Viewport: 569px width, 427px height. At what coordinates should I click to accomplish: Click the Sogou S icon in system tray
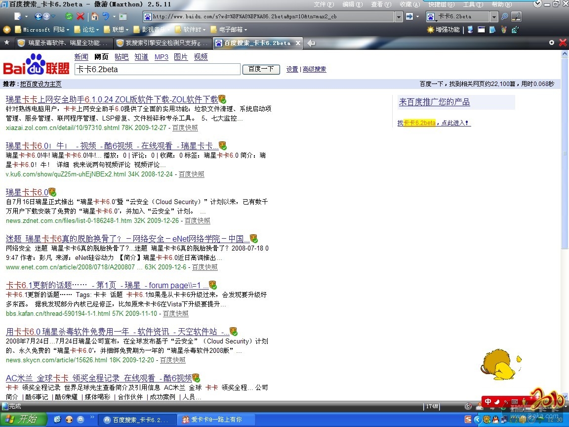(x=468, y=420)
